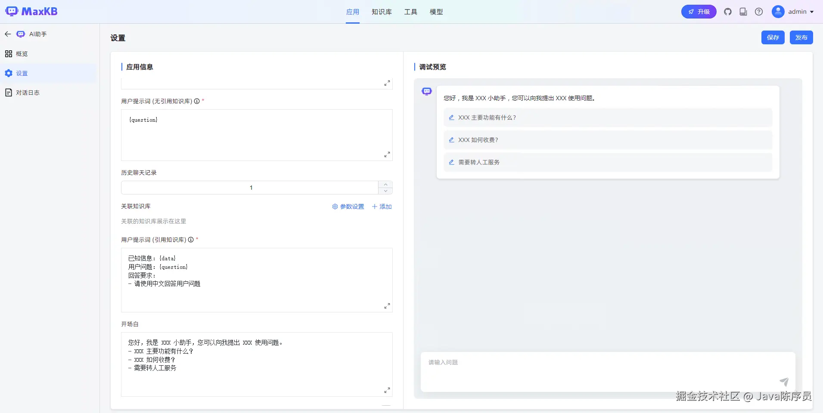The height and width of the screenshot is (413, 823).
Task: Open the documentation book icon
Action: (x=743, y=12)
